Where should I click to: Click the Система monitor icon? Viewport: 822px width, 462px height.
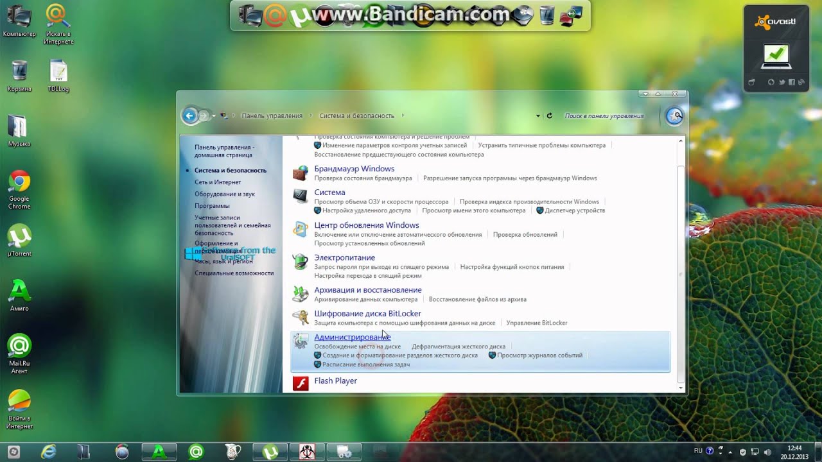pos(300,196)
